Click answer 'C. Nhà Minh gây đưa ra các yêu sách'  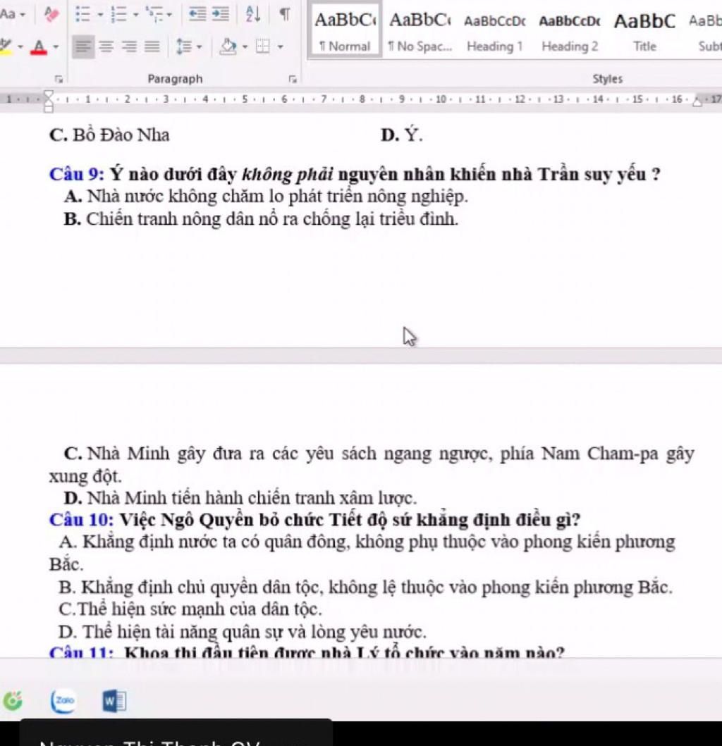click(372, 465)
